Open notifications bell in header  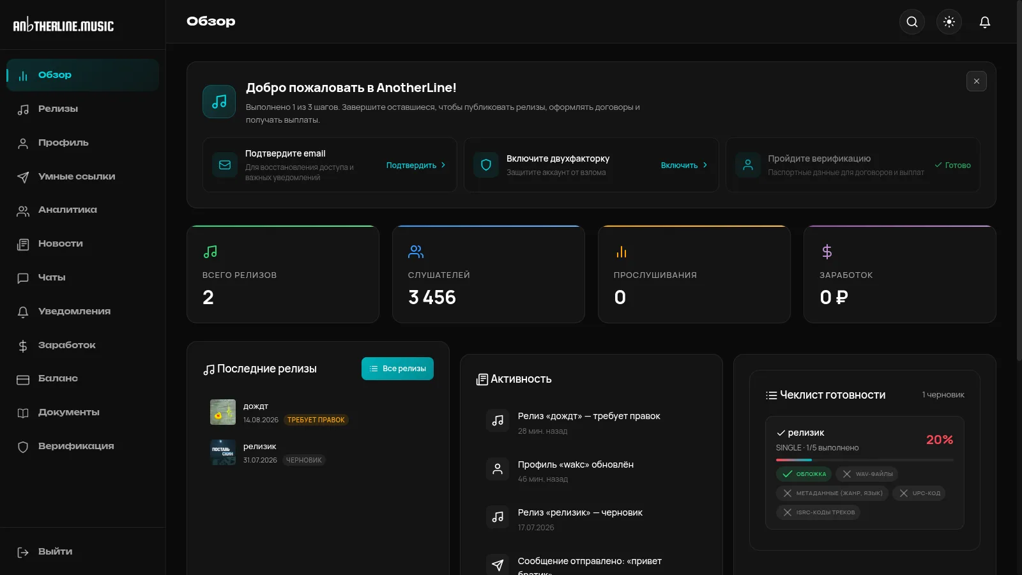click(x=985, y=22)
